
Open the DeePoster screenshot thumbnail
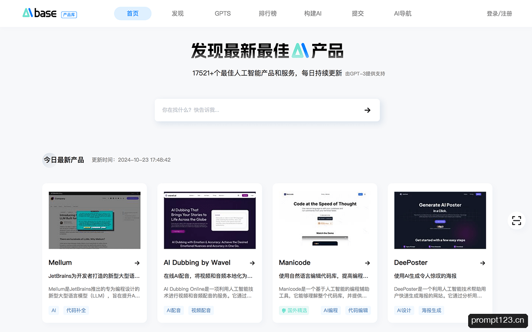[440, 220]
